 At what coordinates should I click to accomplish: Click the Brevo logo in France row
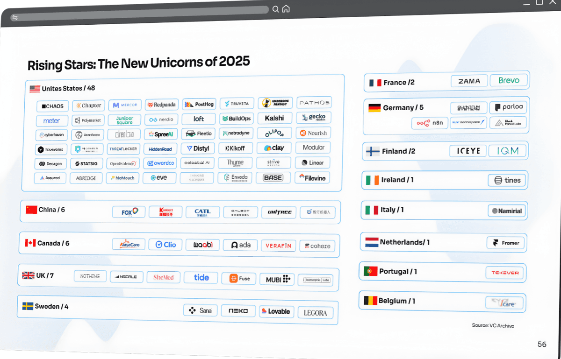(x=509, y=80)
